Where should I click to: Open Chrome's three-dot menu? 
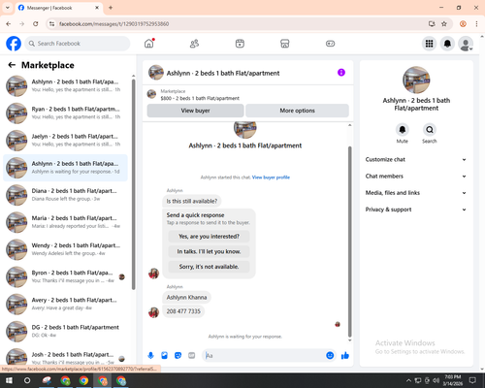coord(476,24)
